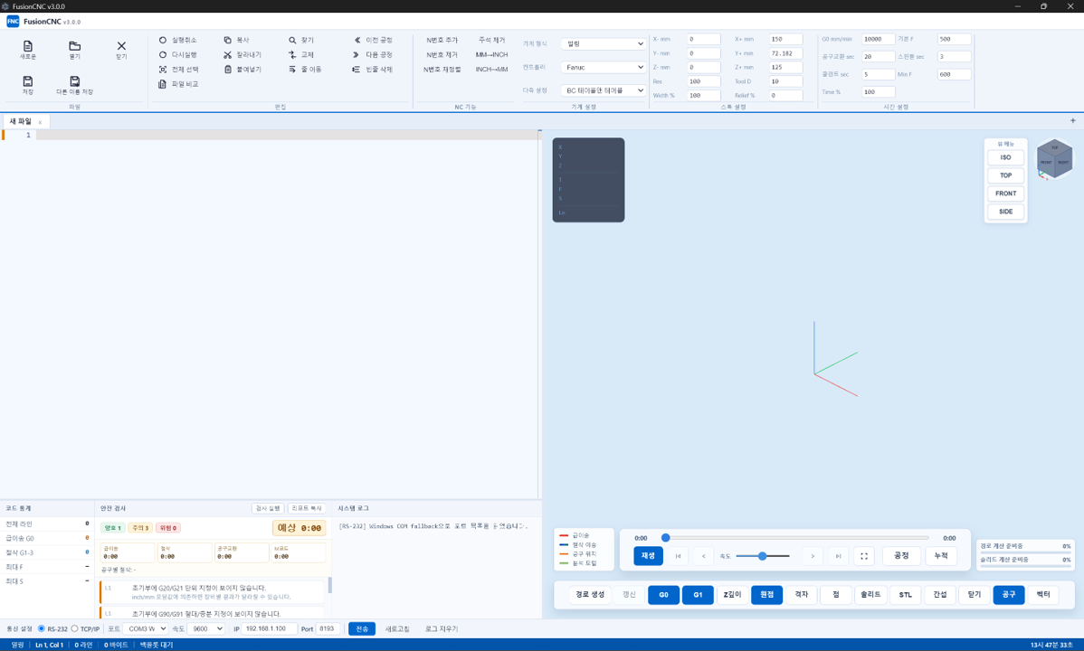The height and width of the screenshot is (651, 1084).
Task: Toggle Z깊이 depth coloring
Action: point(732,594)
